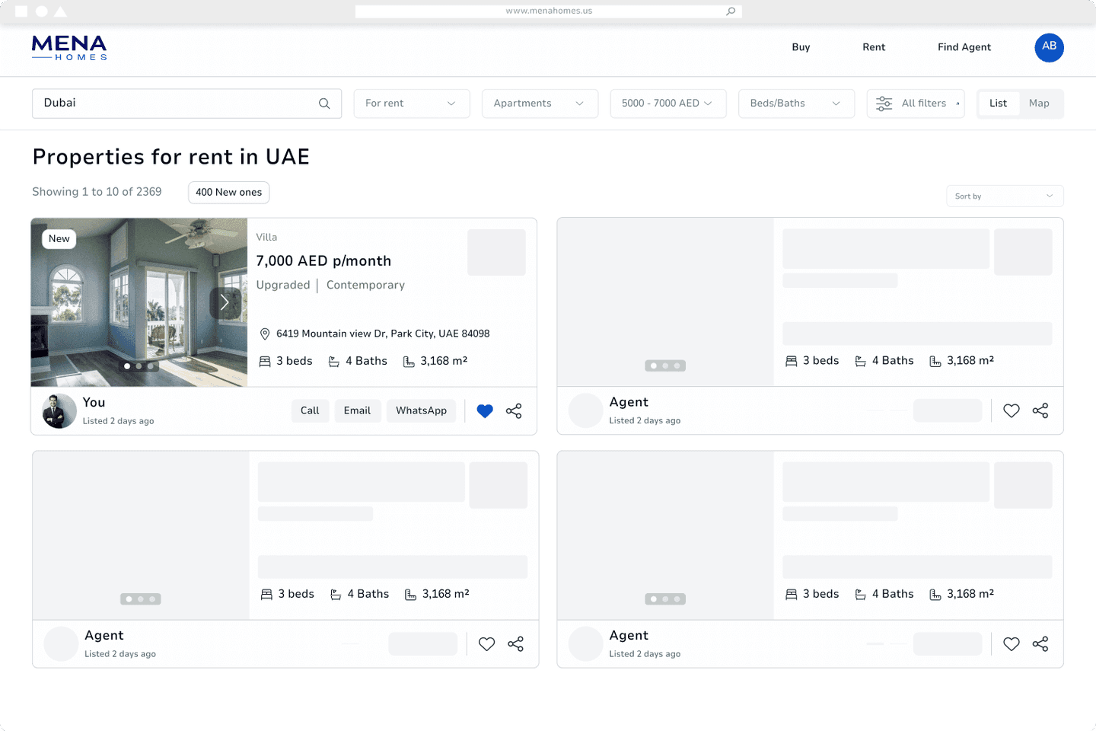The height and width of the screenshot is (731, 1096).
Task: Click the search magnifier in Dubai field
Action: 324,104
